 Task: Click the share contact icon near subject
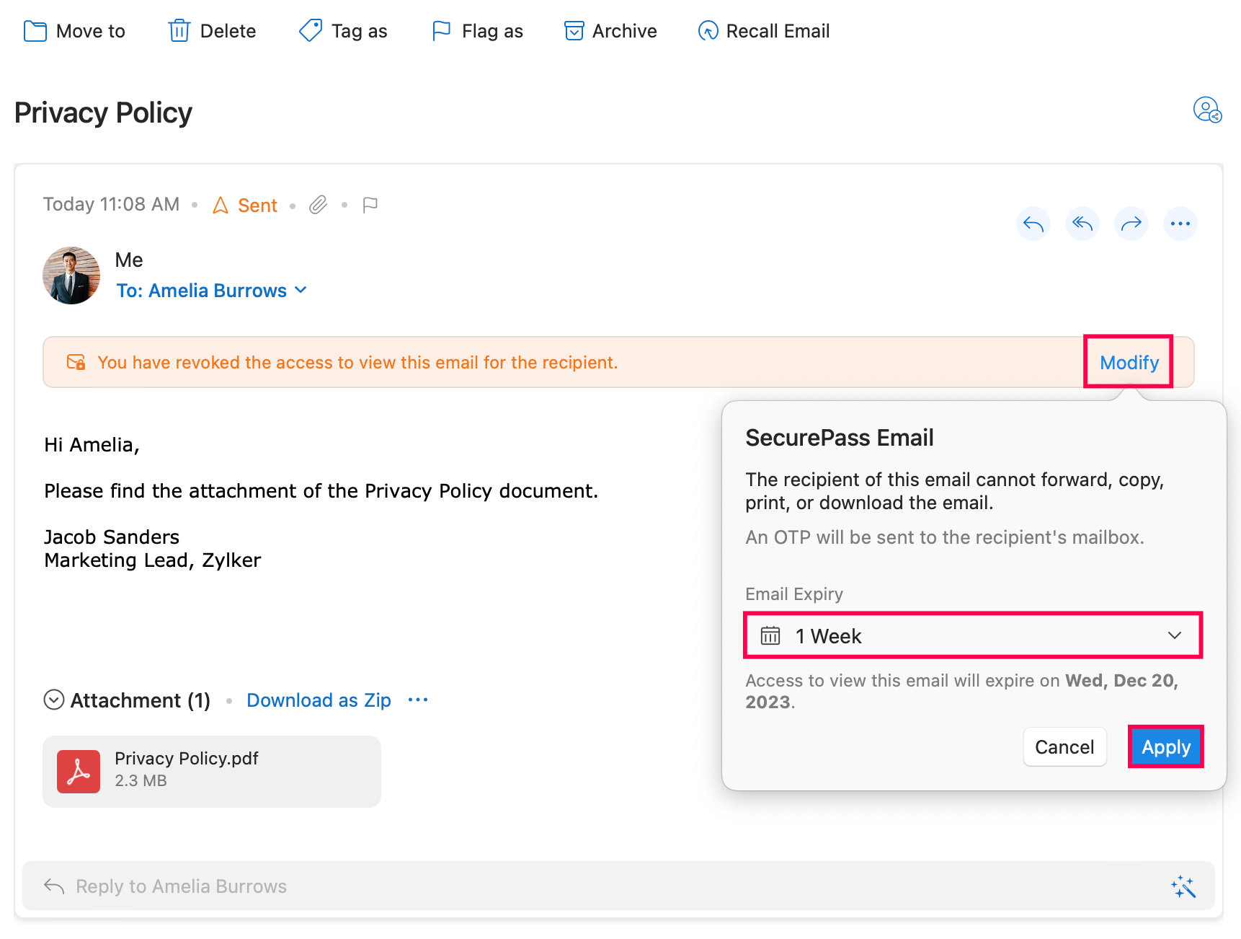tap(1206, 110)
